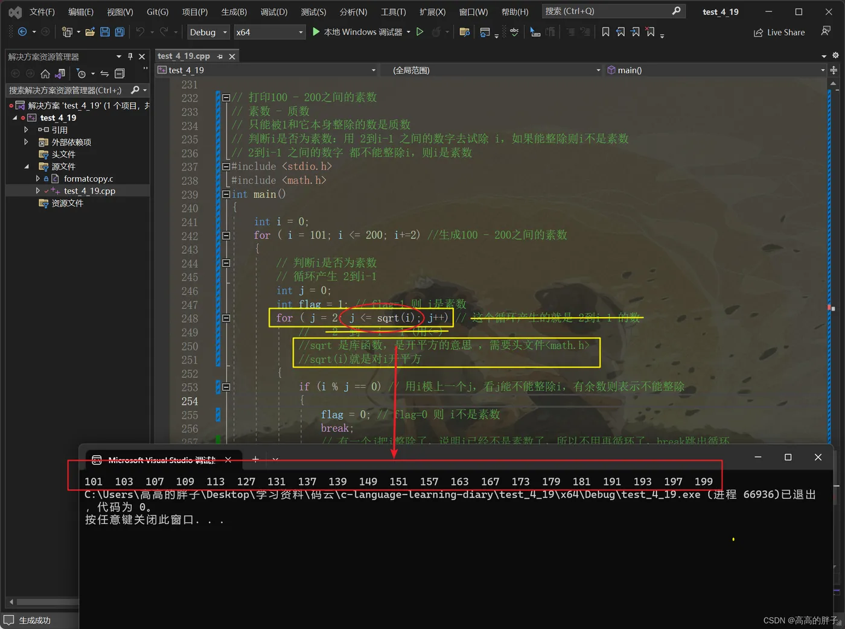The height and width of the screenshot is (629, 845).
Task: Click the split editor icon above the scrollbar
Action: point(834,70)
